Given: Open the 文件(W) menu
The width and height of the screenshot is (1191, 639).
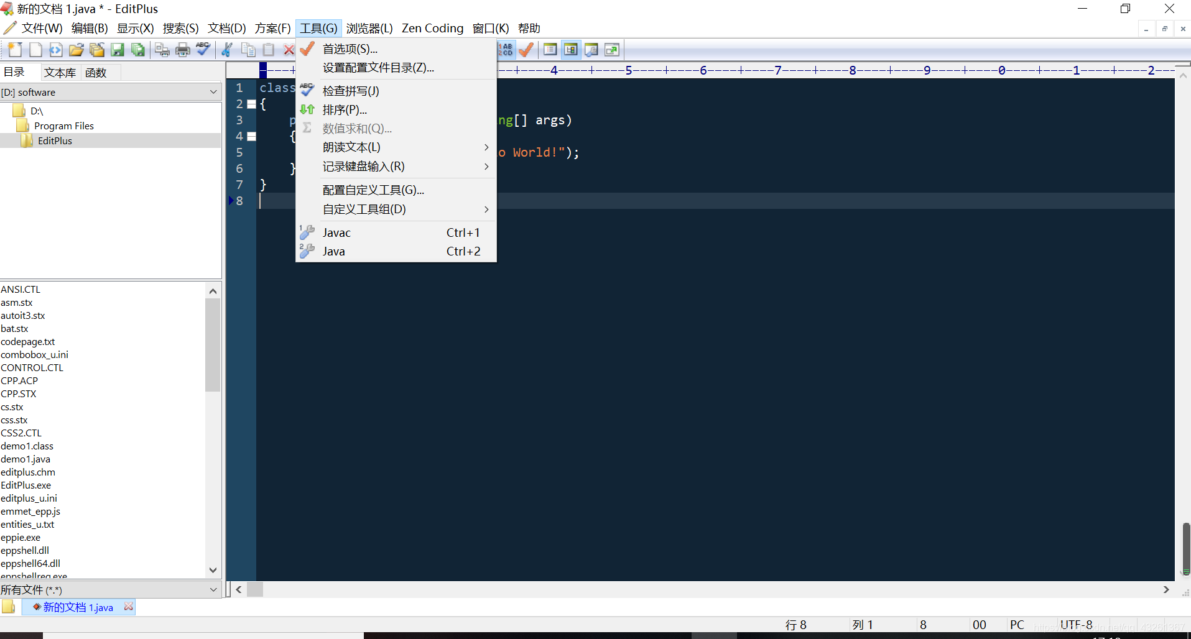Looking at the screenshot, I should (42, 28).
